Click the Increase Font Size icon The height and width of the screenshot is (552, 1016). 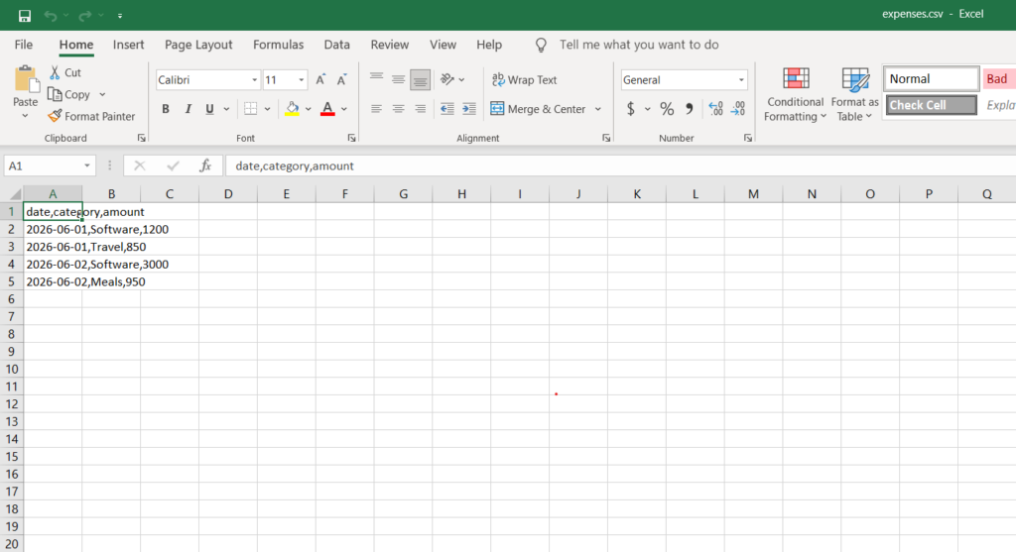[320, 79]
